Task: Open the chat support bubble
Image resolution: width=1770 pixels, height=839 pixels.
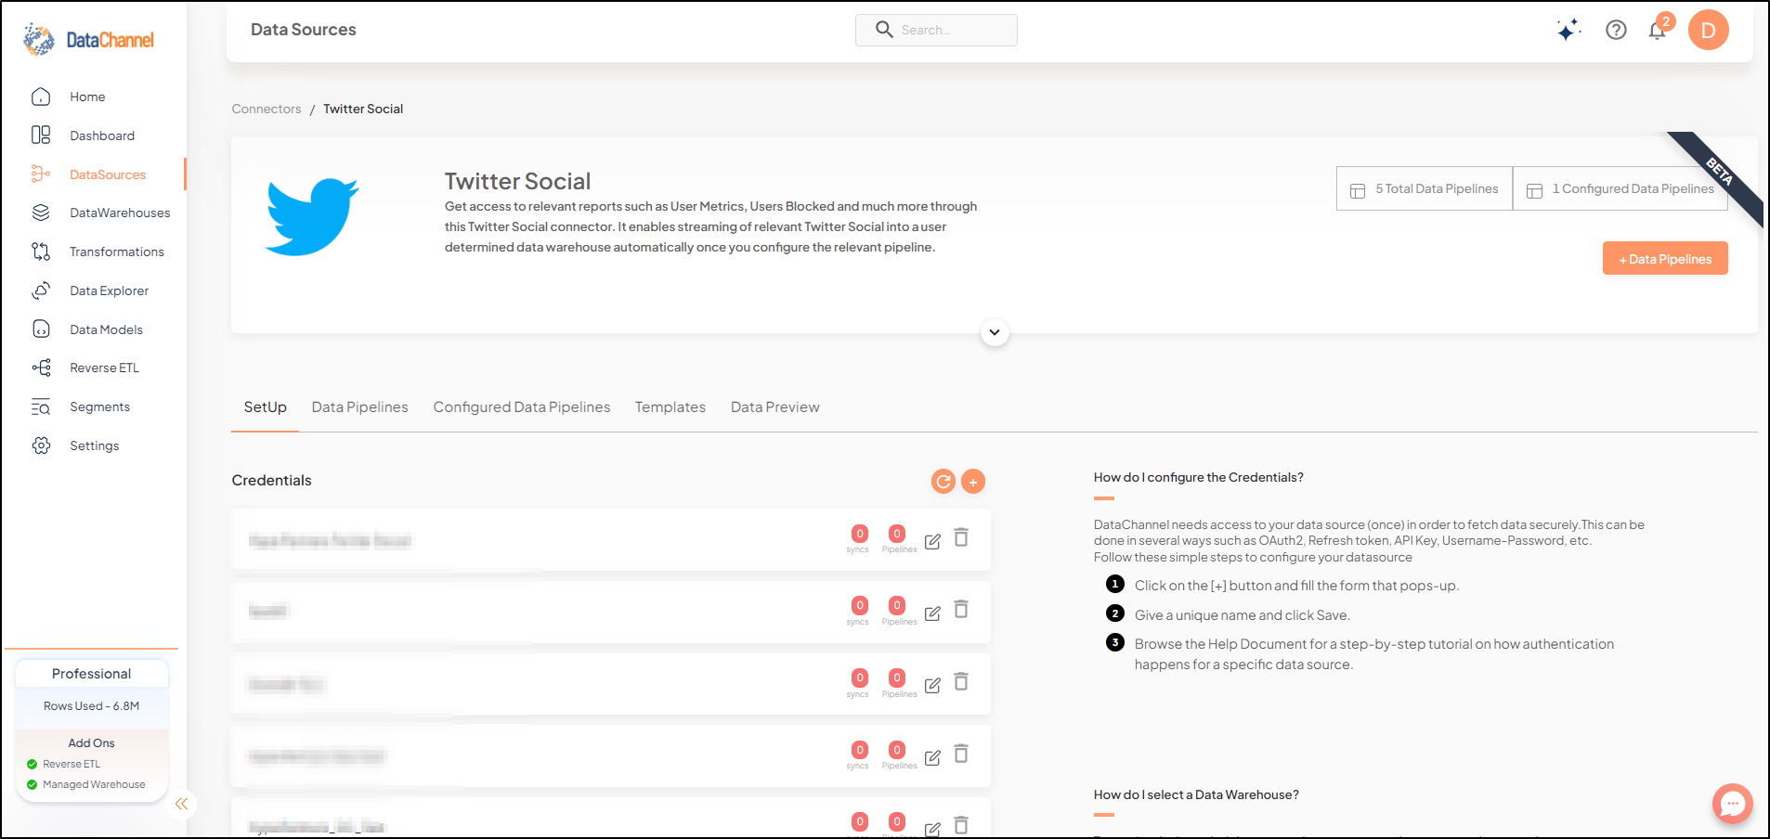Action: [1732, 804]
